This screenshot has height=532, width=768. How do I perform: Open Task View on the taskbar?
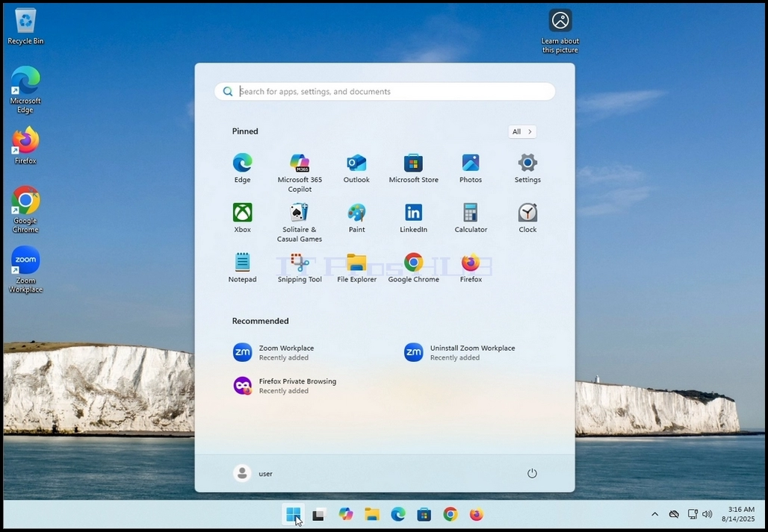319,514
